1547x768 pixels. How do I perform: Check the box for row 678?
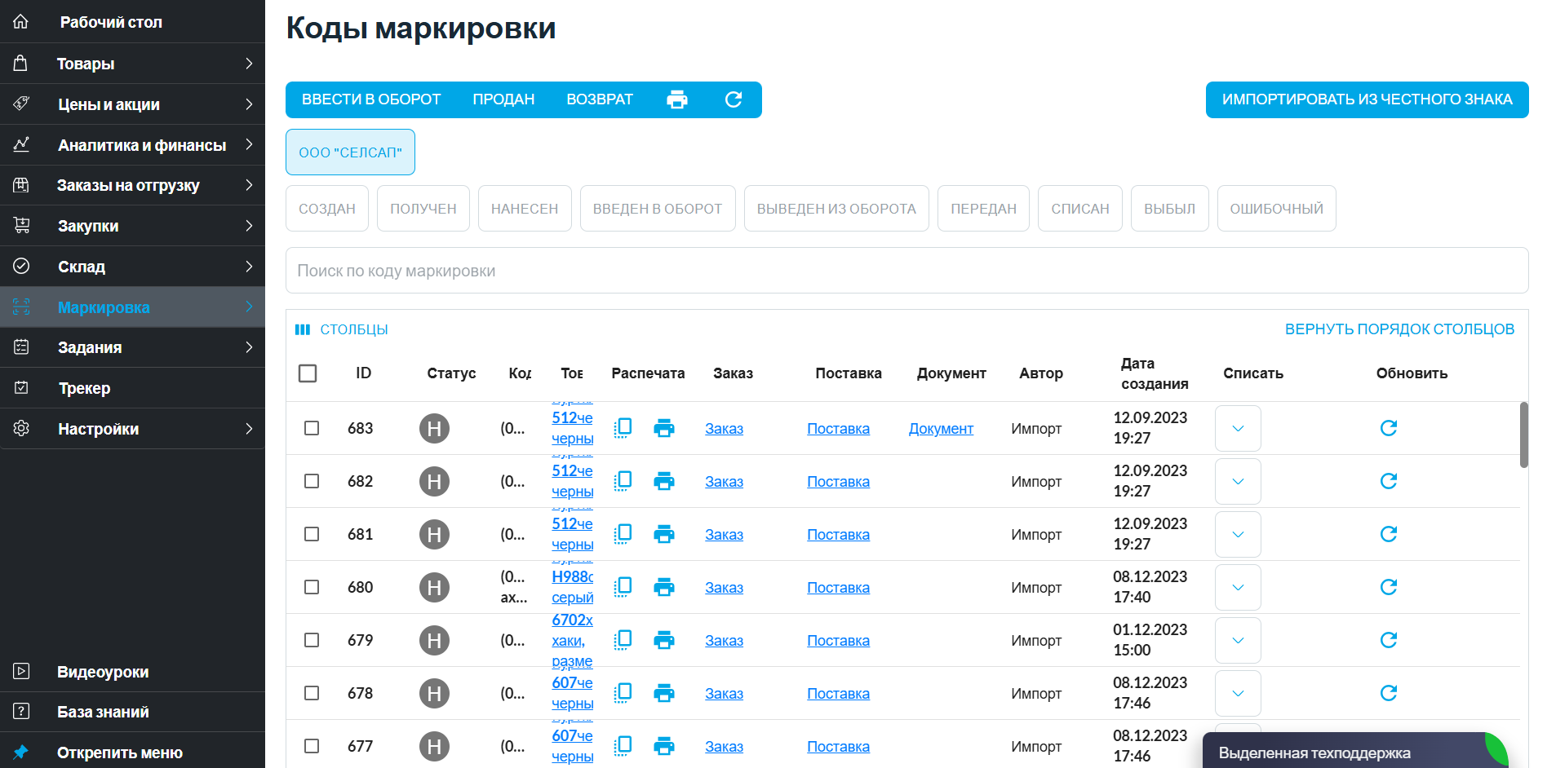pos(312,693)
